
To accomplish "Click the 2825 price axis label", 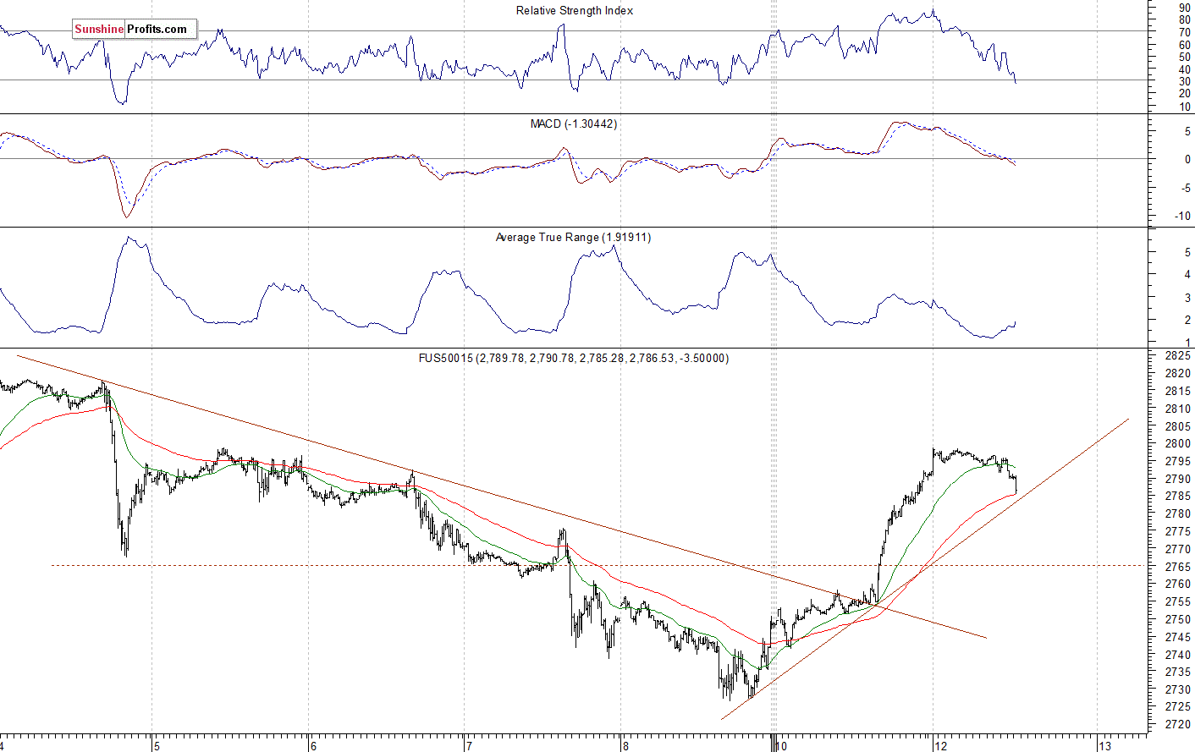I will click(x=1177, y=356).
